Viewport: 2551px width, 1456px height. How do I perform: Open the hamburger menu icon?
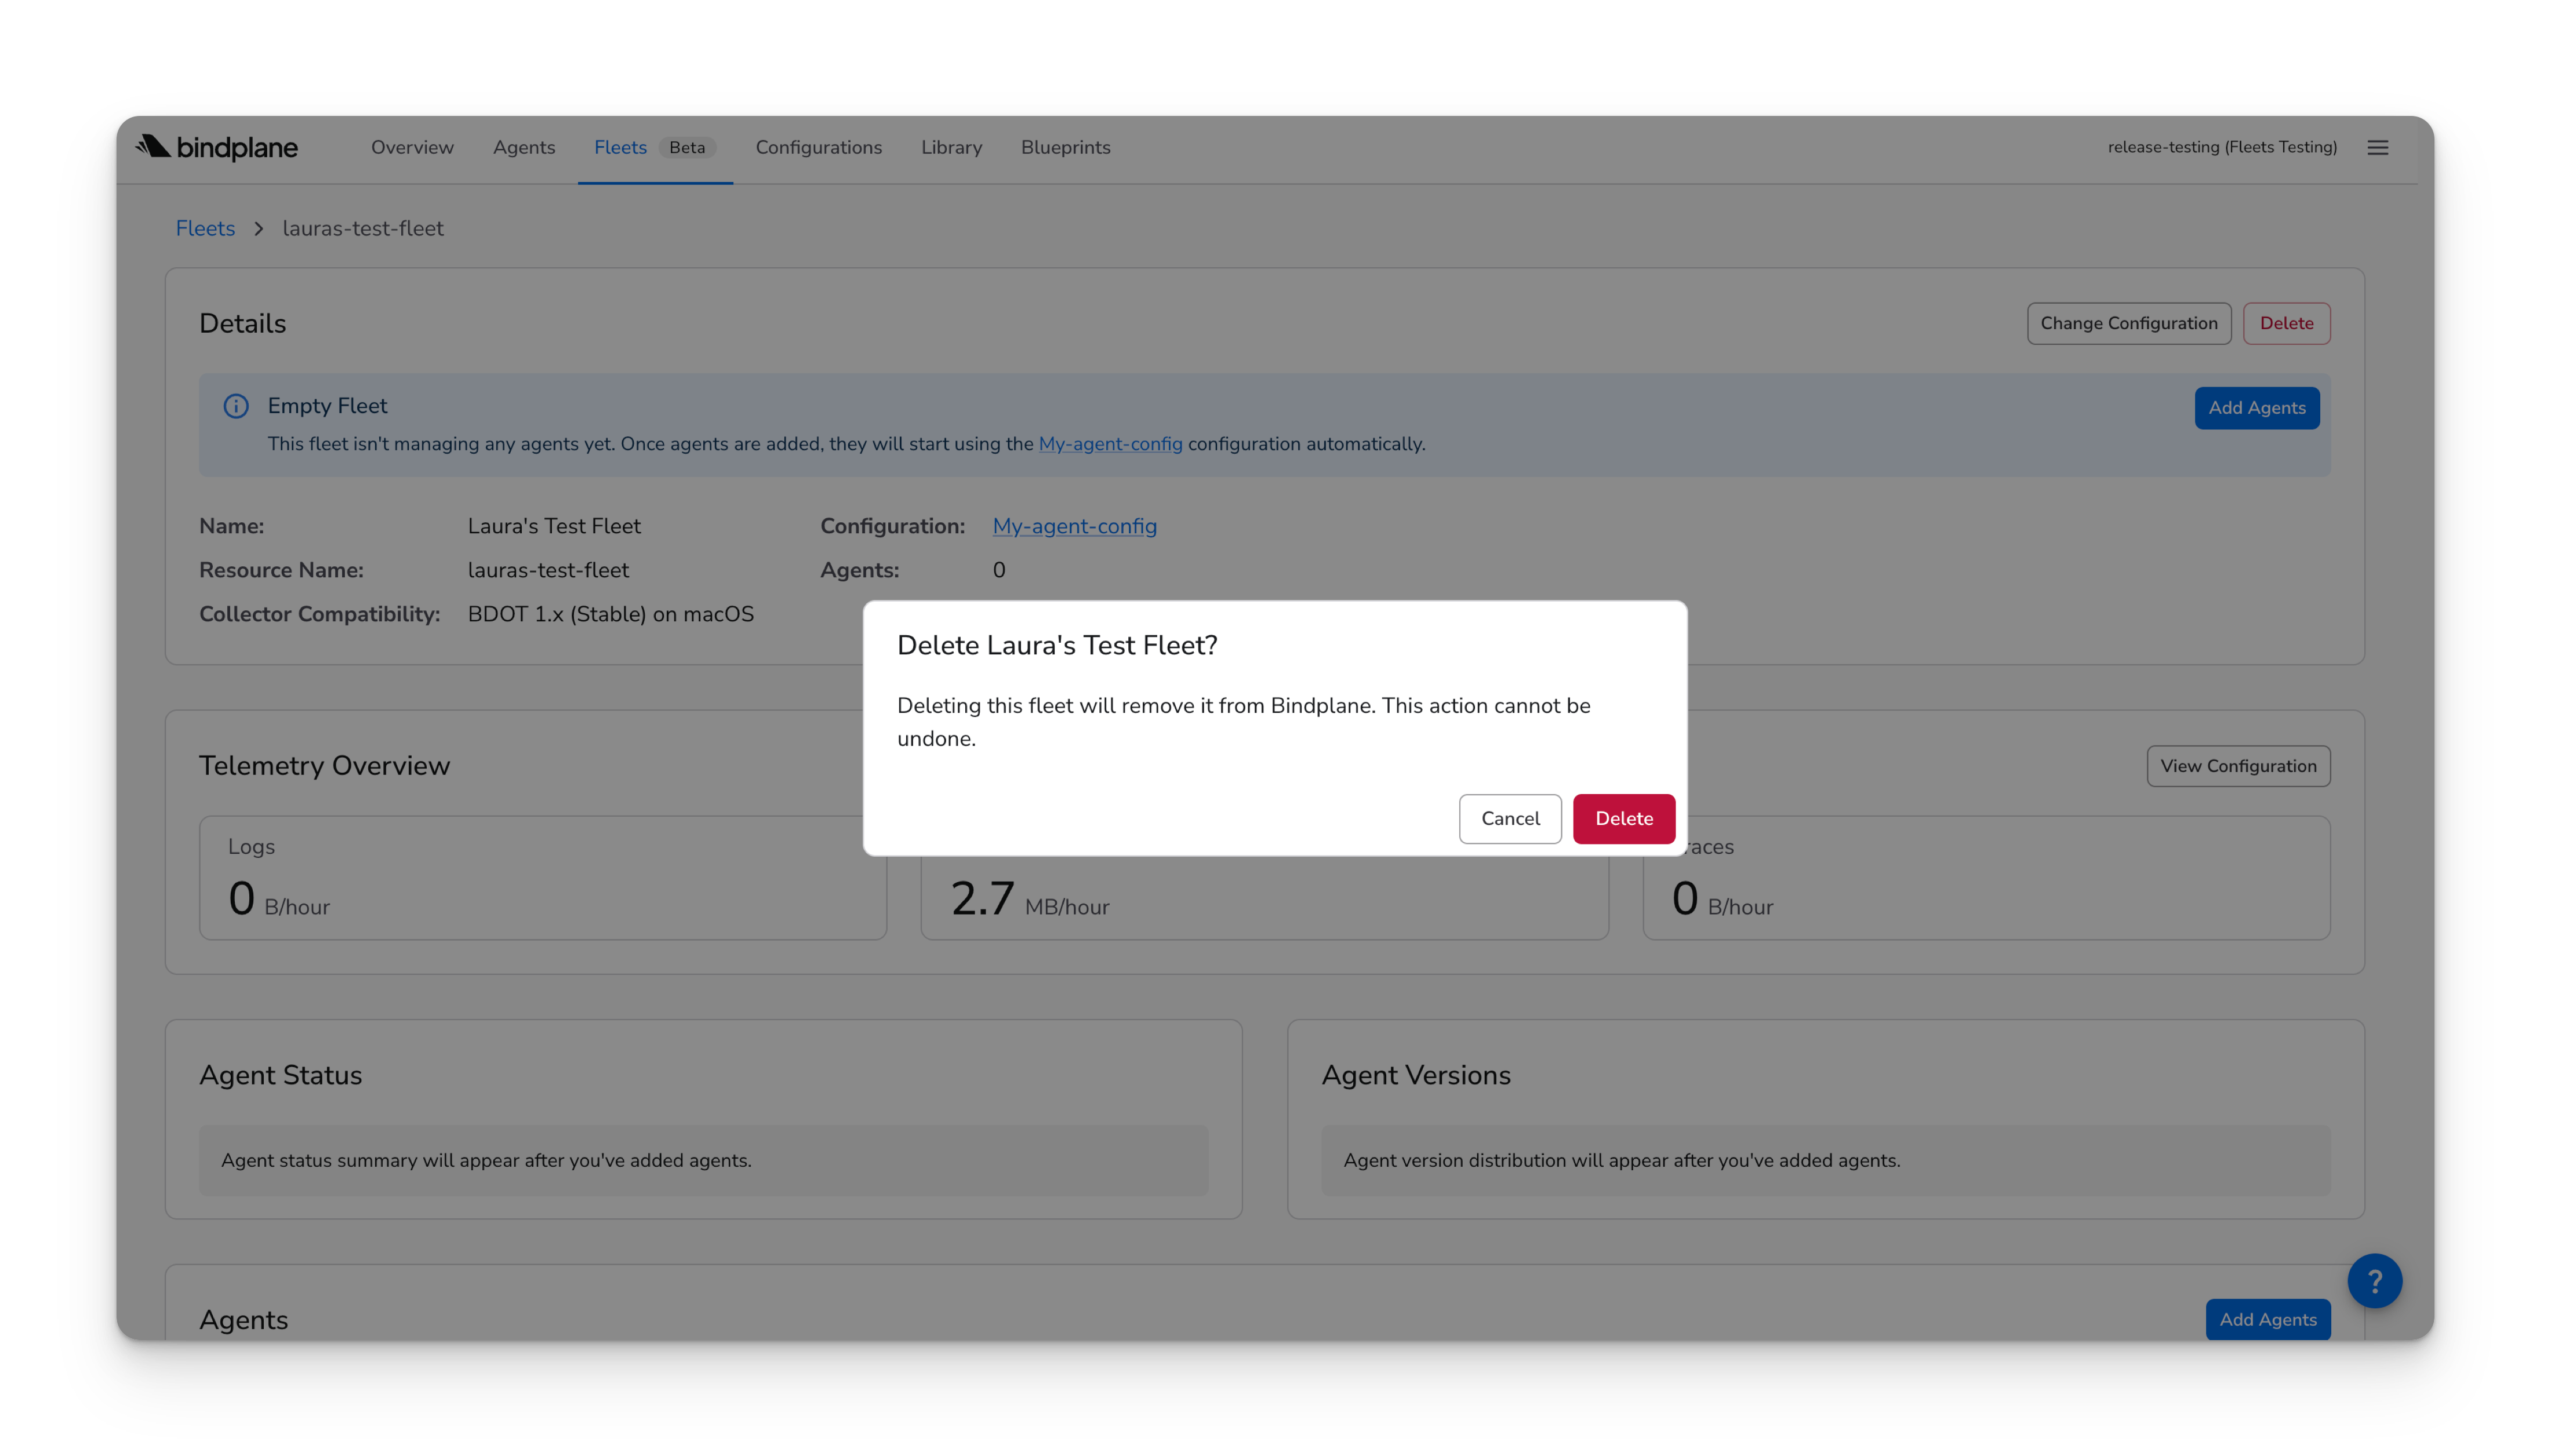click(x=2378, y=148)
